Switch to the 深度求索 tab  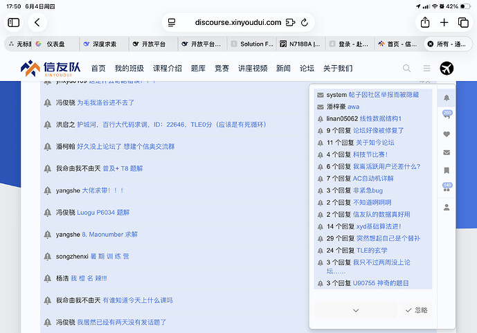(105, 44)
